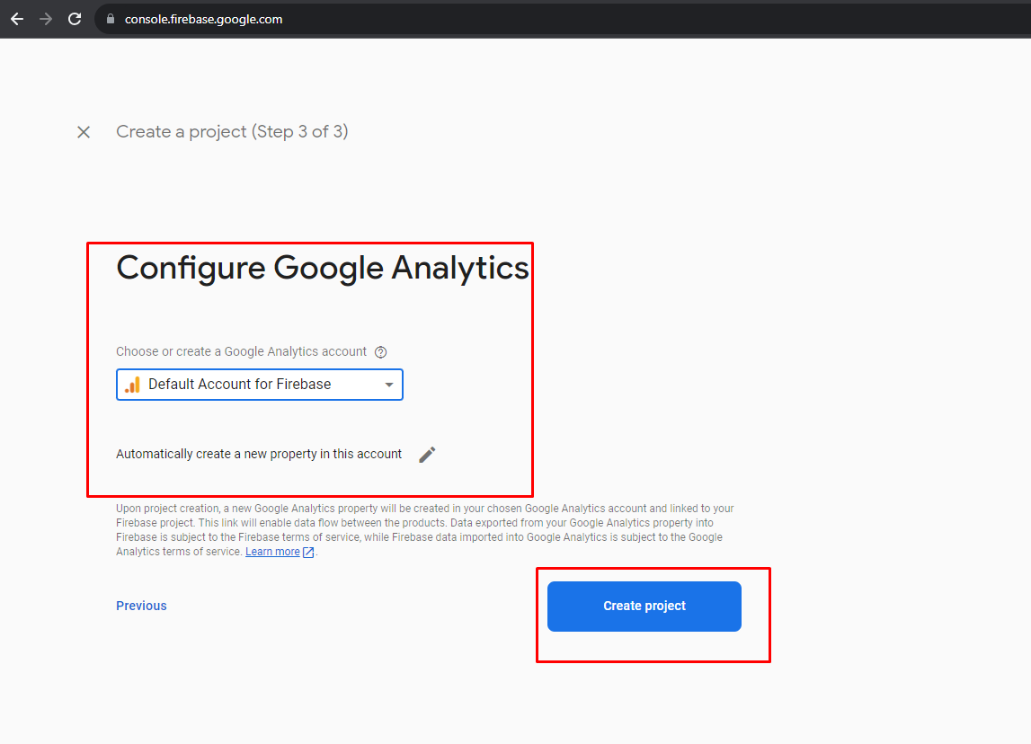Click the padlock site info icon
This screenshot has height=744, width=1031.
point(111,19)
